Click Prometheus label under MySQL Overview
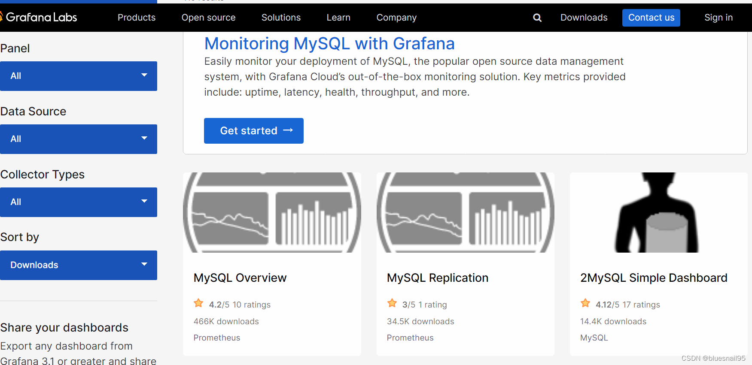The width and height of the screenshot is (752, 365). (x=217, y=338)
